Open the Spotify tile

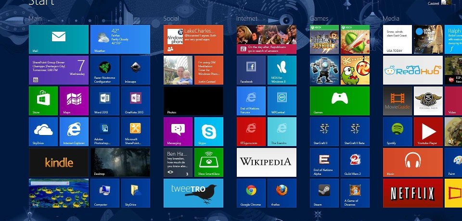tap(398, 132)
